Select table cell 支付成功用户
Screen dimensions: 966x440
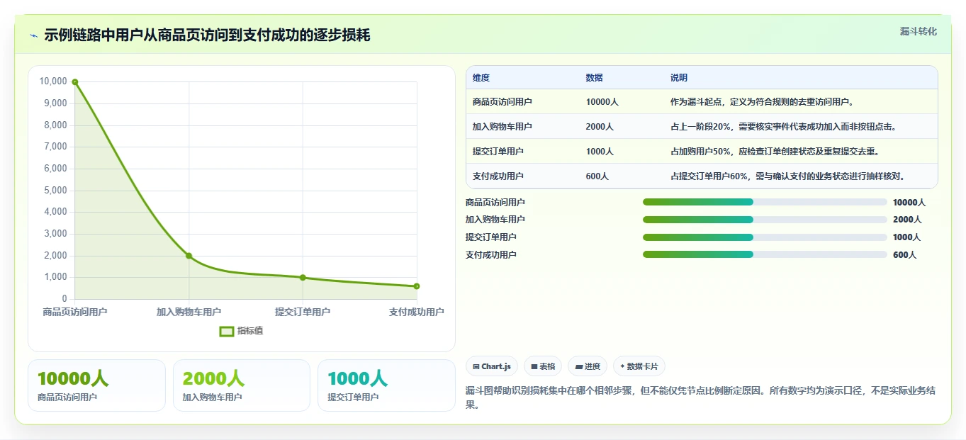click(x=498, y=176)
